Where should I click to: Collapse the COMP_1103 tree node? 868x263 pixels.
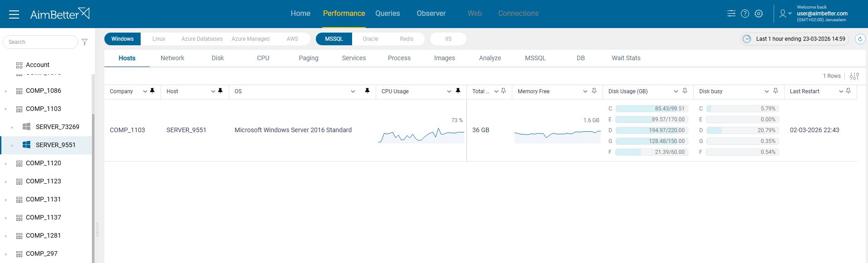point(6,109)
